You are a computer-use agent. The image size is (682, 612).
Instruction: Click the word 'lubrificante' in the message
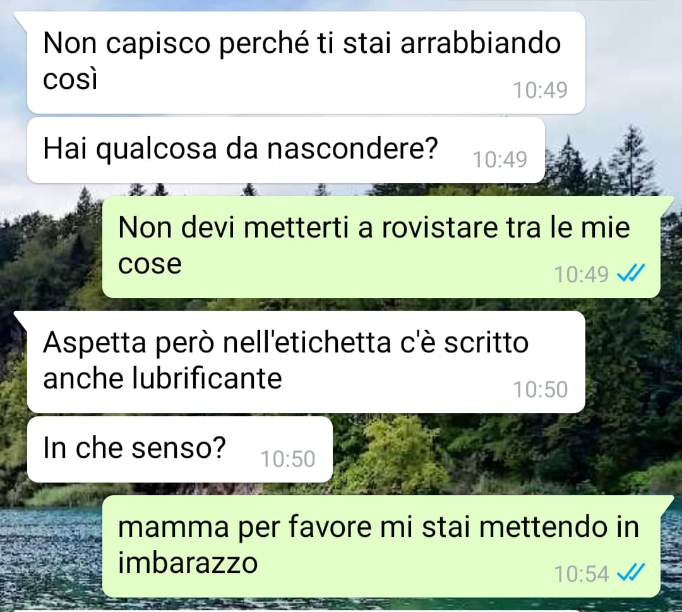206,377
